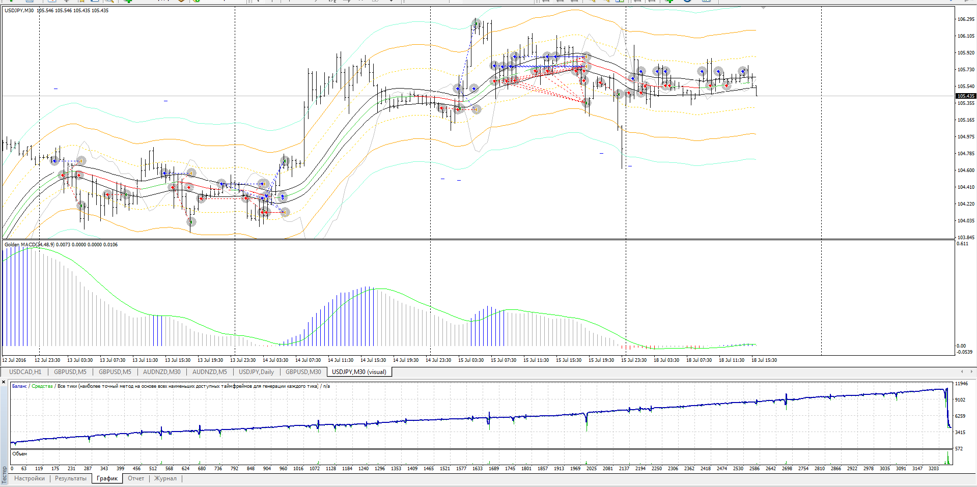The image size is (977, 487).
Task: Click the 12 Jul 2016 time label
Action: (14, 360)
